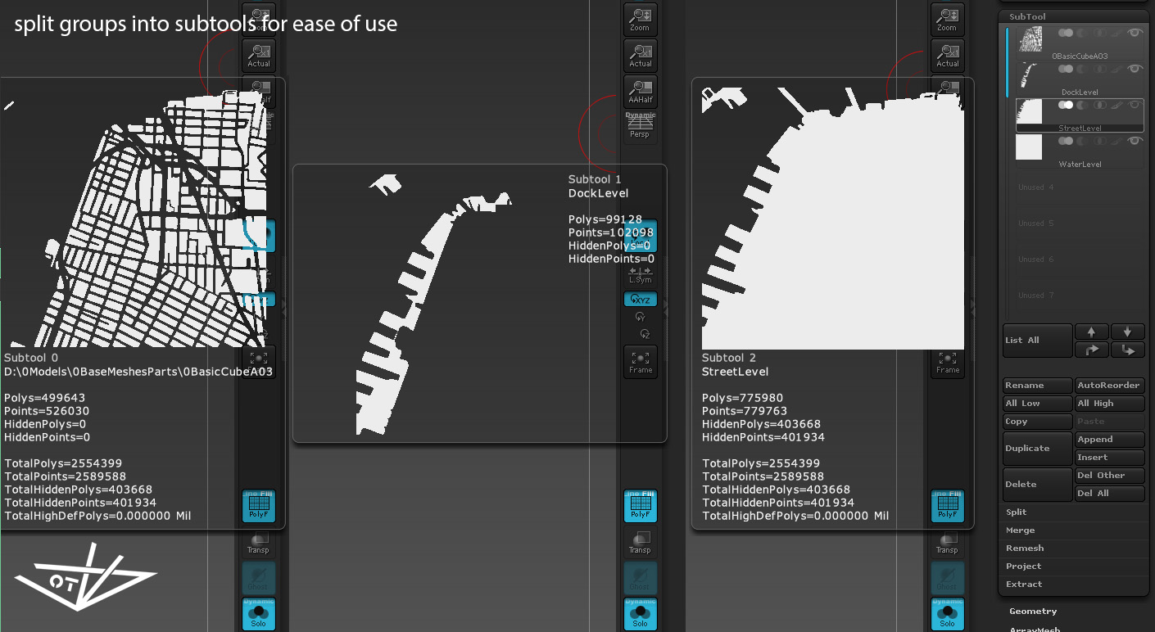
Task: Click the AutoReorder button
Action: (1110, 386)
